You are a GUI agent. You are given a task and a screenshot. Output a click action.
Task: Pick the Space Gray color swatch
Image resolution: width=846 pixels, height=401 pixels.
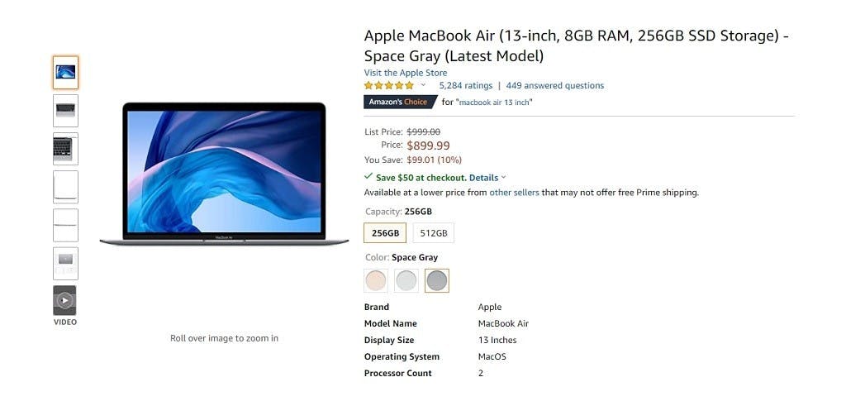click(437, 280)
